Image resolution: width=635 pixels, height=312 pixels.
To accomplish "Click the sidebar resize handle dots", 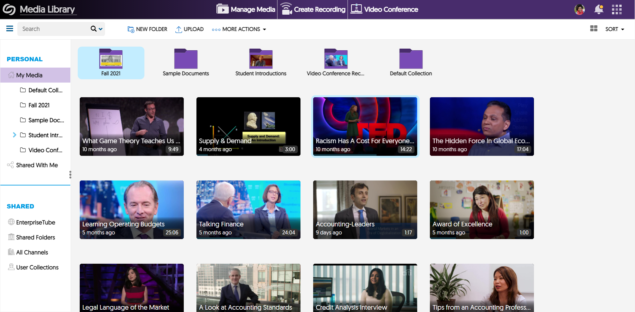I will 70,174.
